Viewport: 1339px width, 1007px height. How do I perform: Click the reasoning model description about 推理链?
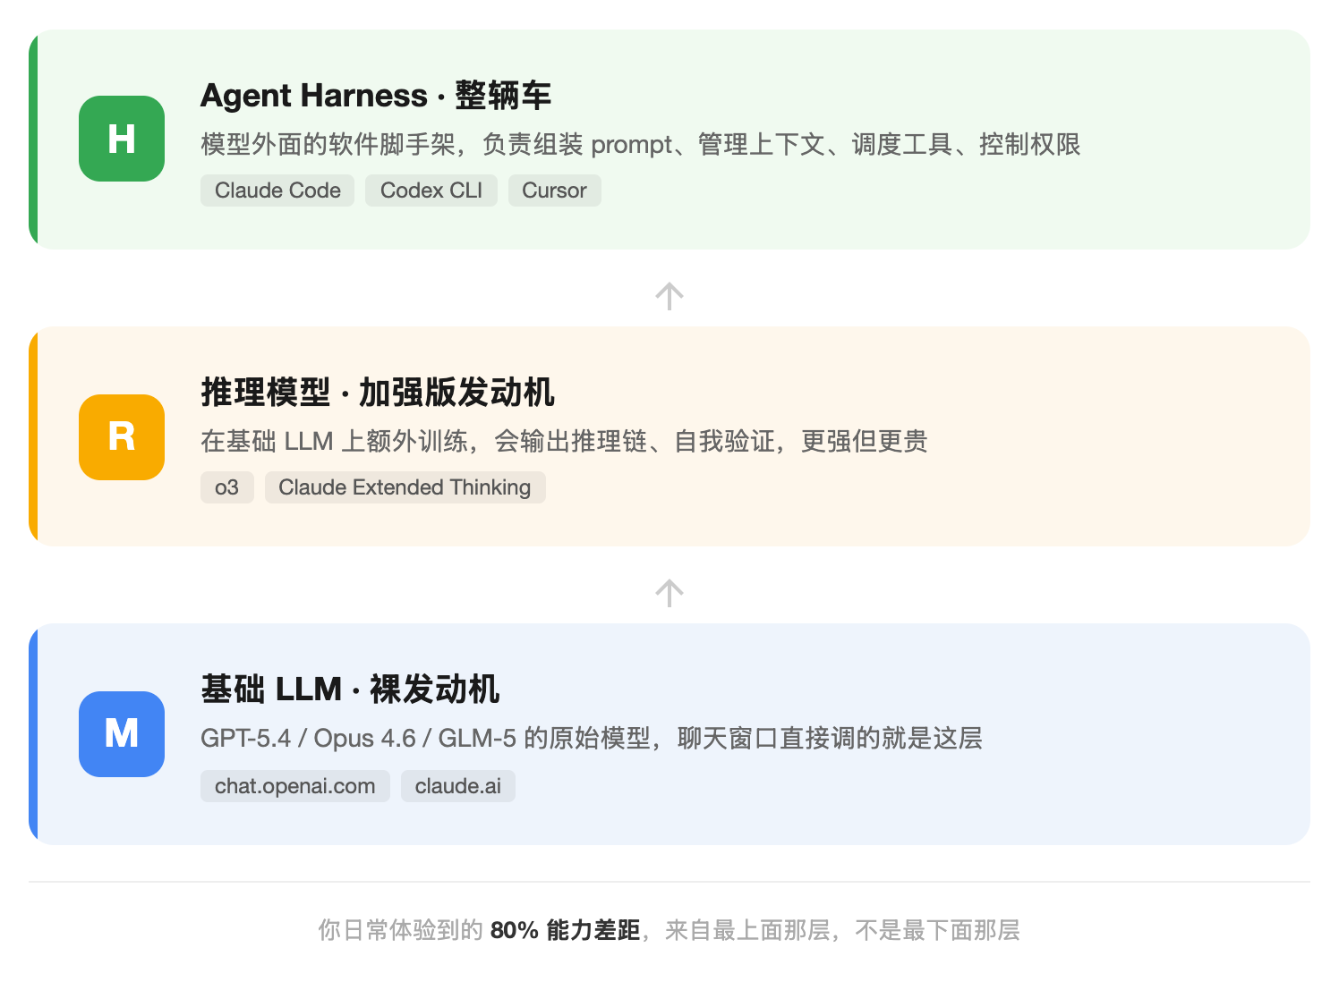click(x=564, y=441)
